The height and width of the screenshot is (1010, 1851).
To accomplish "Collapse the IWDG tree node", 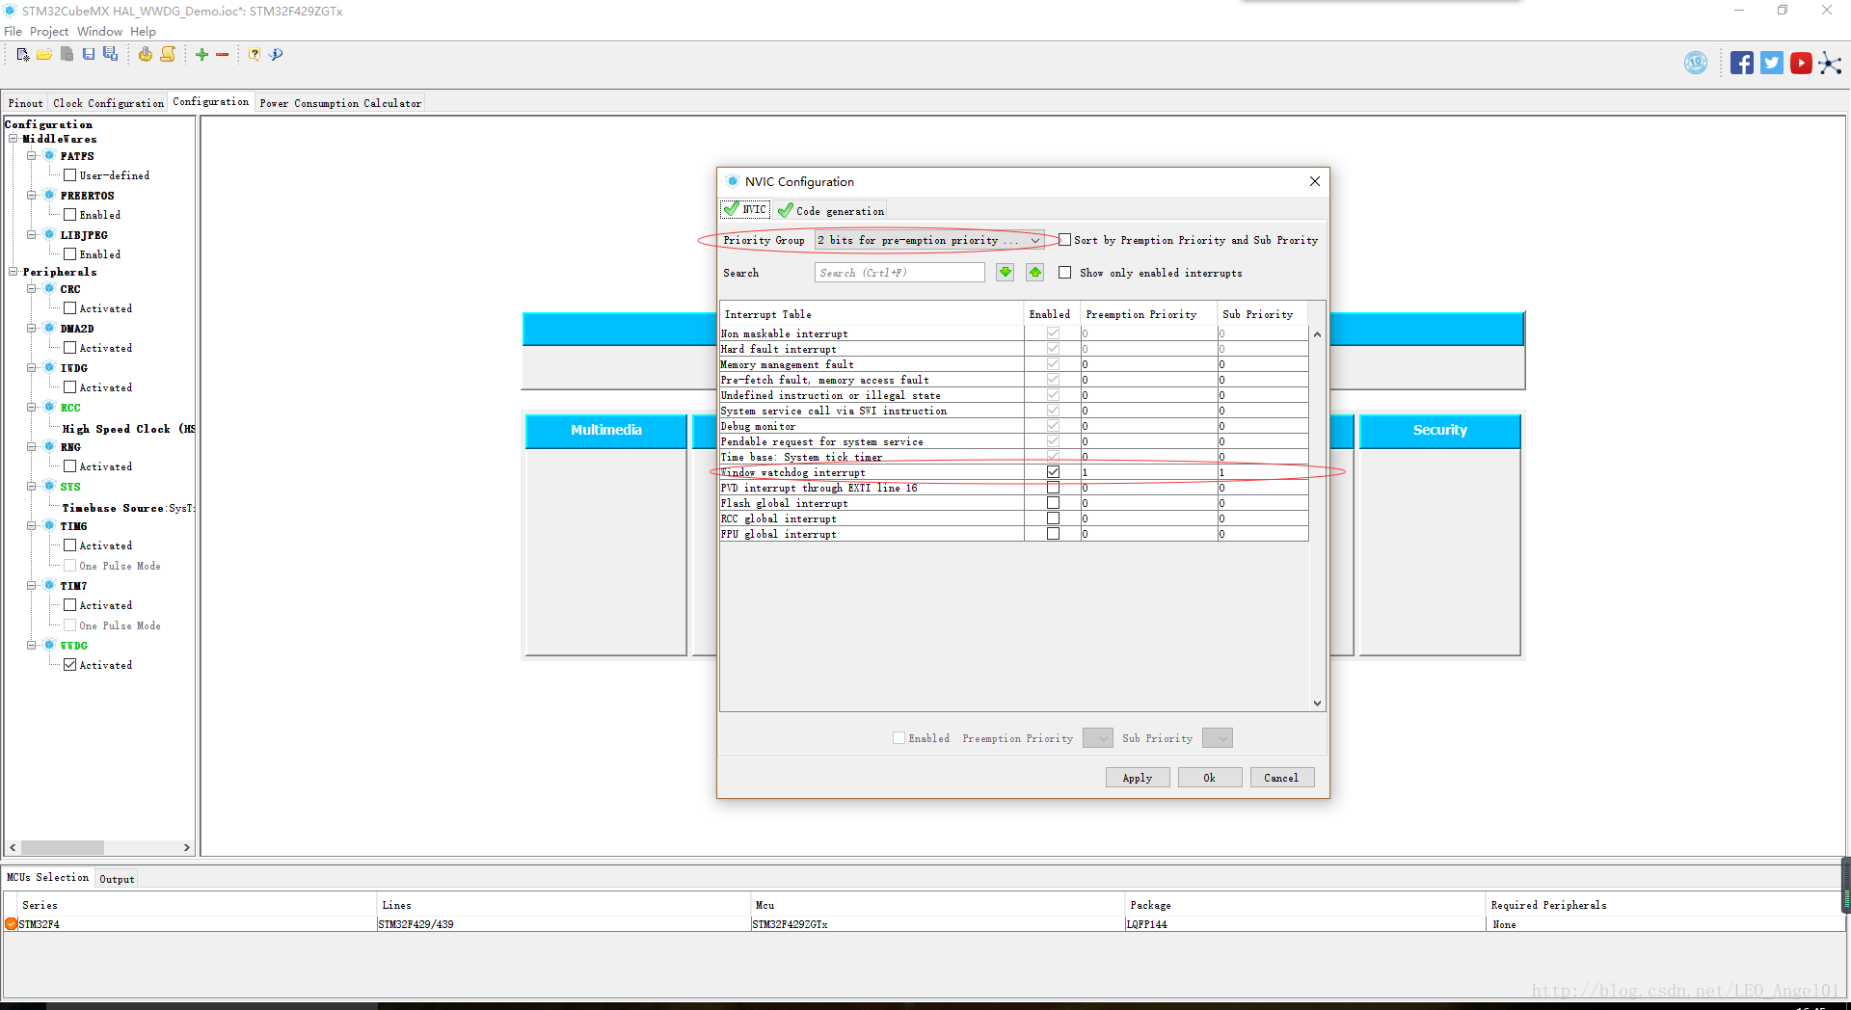I will pos(32,368).
